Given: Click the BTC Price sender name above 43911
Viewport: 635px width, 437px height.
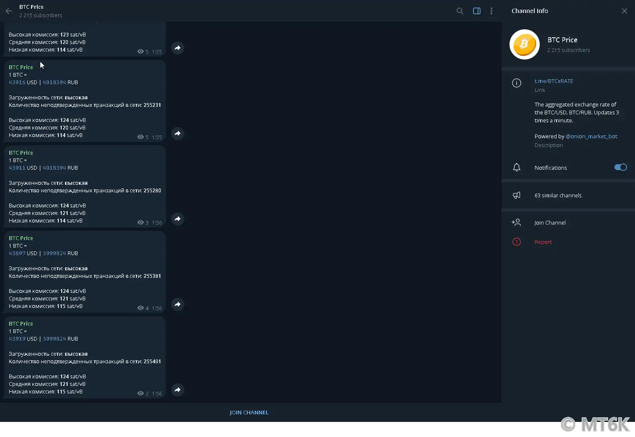Looking at the screenshot, I should pyautogui.click(x=21, y=153).
